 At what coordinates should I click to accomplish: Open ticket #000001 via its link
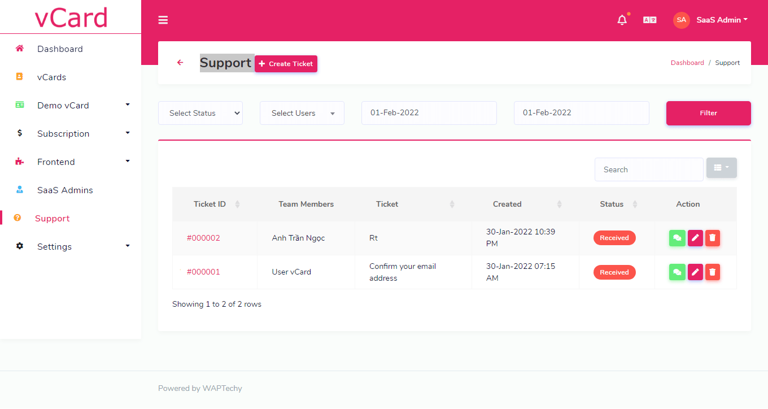(x=204, y=272)
